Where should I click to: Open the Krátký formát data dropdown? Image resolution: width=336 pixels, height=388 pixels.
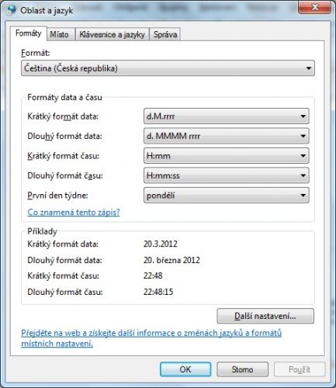pyautogui.click(x=227, y=116)
